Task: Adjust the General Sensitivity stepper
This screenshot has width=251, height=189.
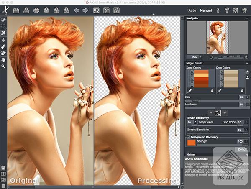Action: (246, 130)
